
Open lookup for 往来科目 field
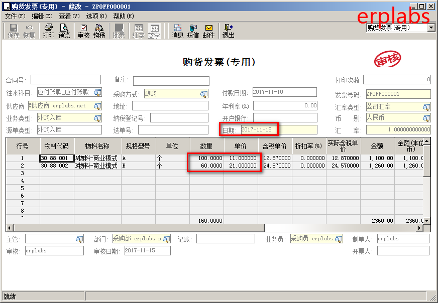(x=97, y=92)
